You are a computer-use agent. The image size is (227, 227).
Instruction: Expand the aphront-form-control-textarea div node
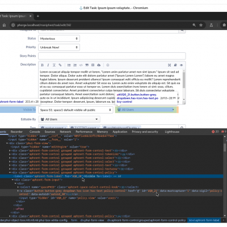10,169
